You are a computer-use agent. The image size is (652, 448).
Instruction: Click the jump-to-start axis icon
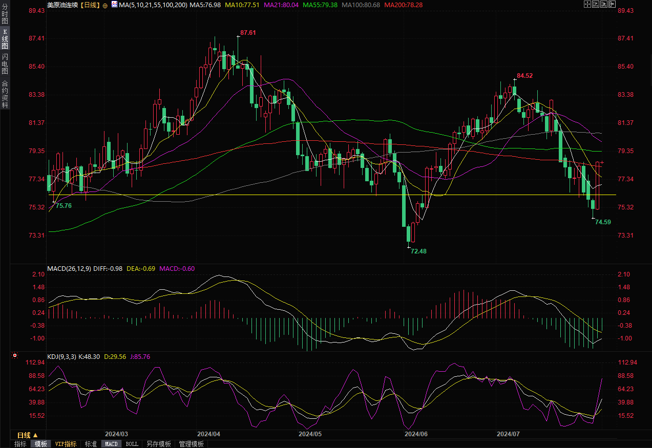[x=595, y=4]
